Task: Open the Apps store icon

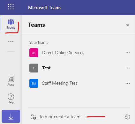Action: pyautogui.click(x=11, y=81)
